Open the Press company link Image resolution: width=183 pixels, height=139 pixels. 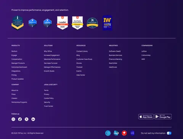click(x=13, y=94)
